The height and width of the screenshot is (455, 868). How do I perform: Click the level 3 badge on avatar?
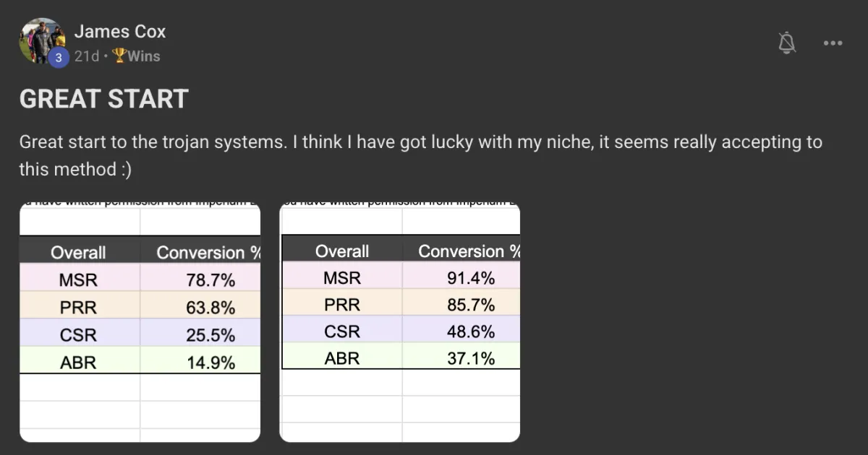(x=59, y=57)
